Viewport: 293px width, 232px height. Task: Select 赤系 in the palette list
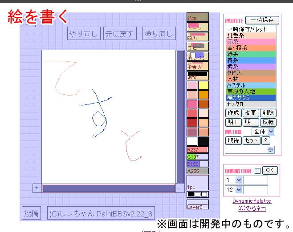click(x=251, y=41)
